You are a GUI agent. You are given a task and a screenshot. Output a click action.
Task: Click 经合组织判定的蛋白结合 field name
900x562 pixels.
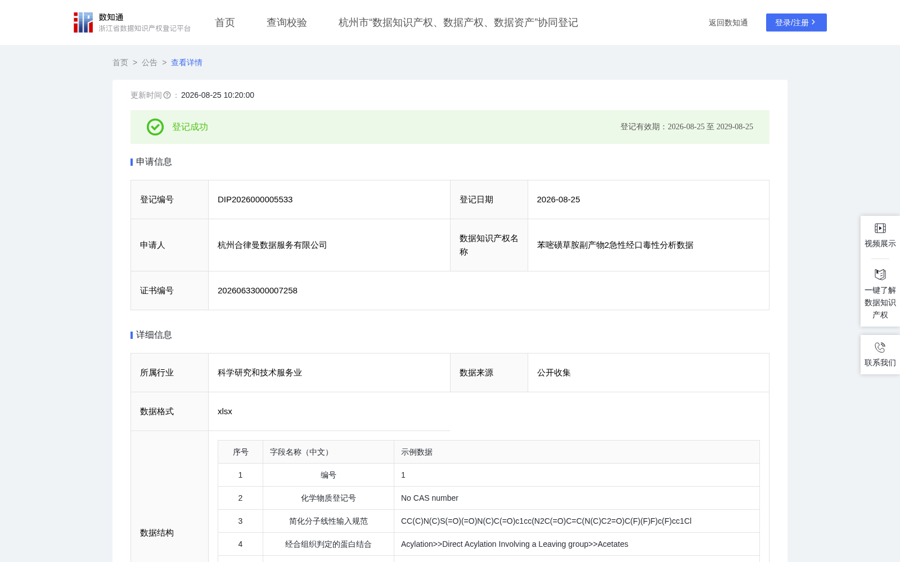coord(328,544)
